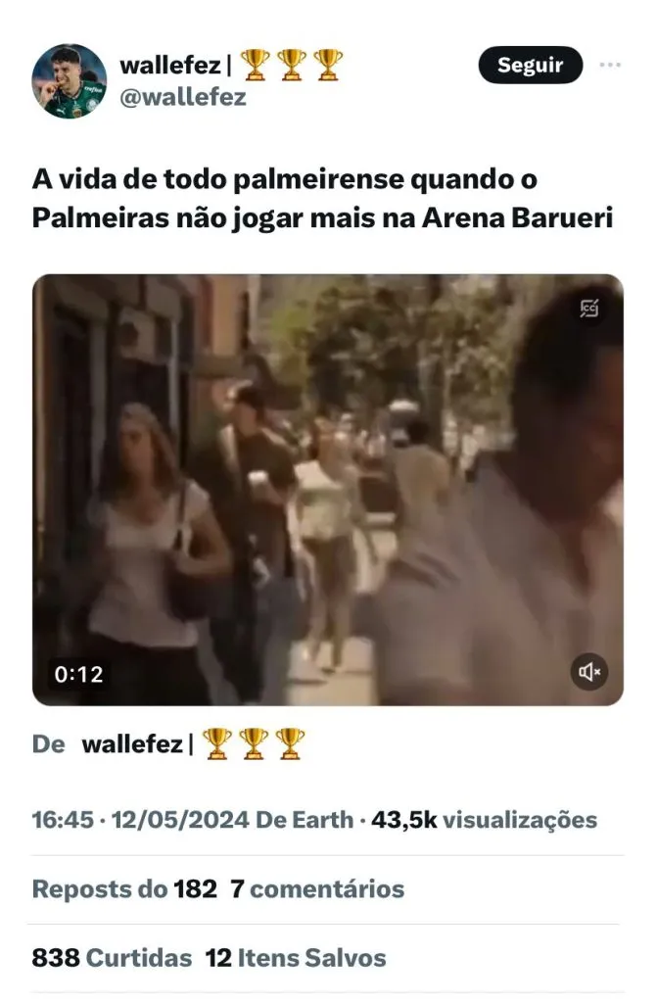This screenshot has width=656, height=1003.
Task: Open the 7 comentários list
Action: pyautogui.click(x=317, y=888)
